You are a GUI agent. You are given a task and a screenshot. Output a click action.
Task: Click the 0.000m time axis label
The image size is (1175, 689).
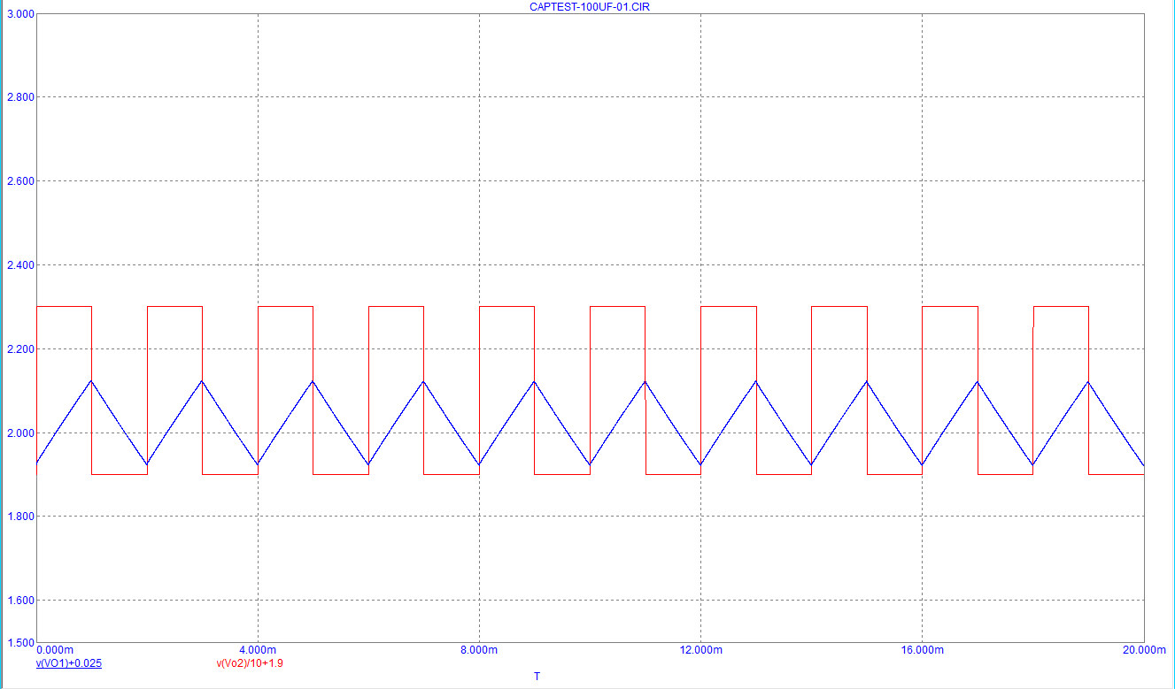point(56,648)
